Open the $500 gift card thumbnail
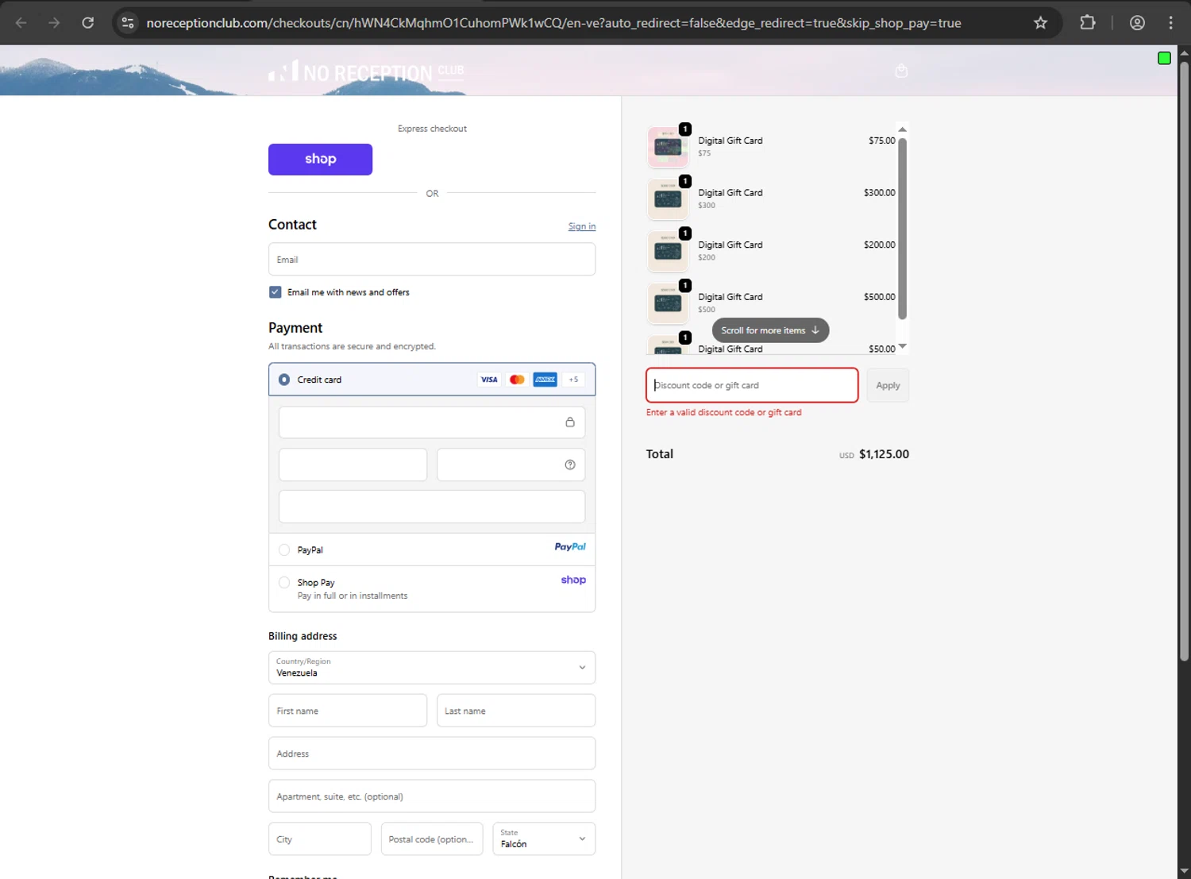 pos(668,303)
